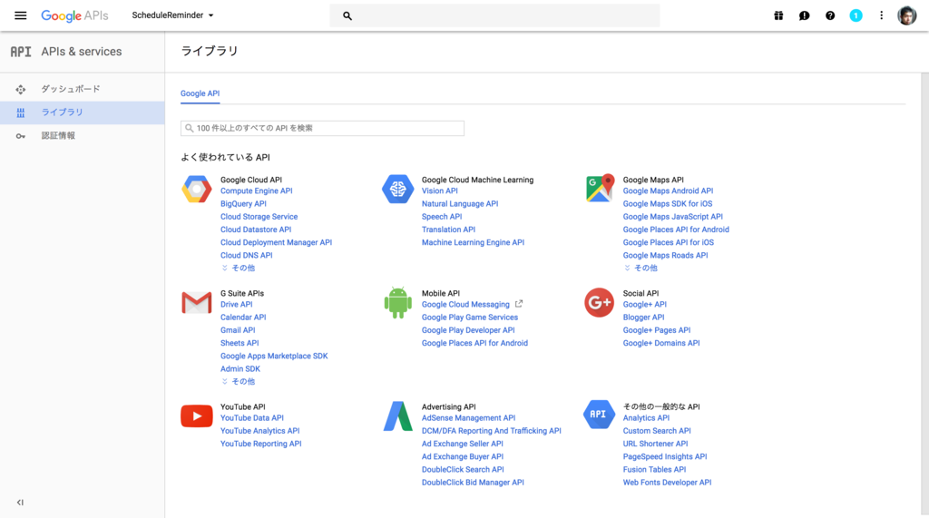The height and width of the screenshot is (518, 929).
Task: Open URL Shortener API link
Action: [655, 444]
